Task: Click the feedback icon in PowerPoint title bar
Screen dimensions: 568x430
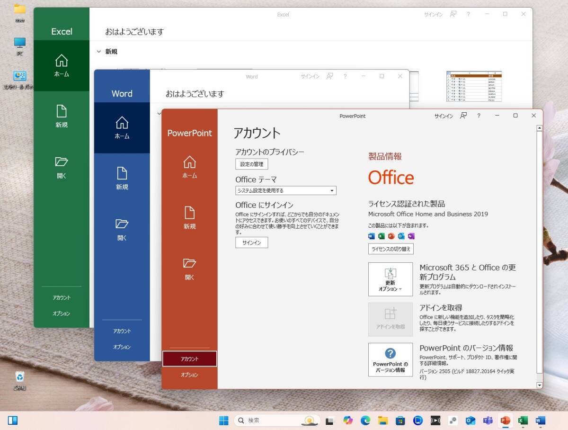Action: click(x=464, y=116)
